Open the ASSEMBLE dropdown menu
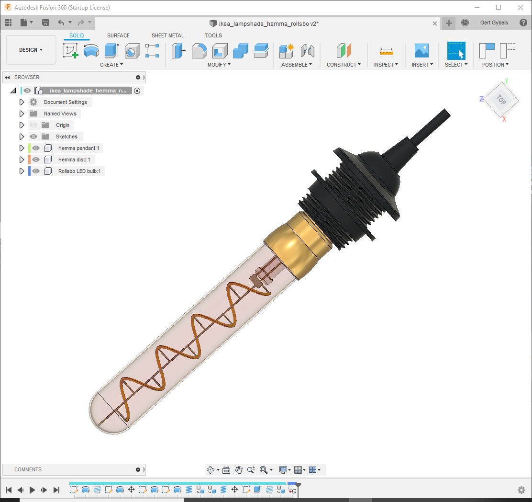This screenshot has height=502, width=532. point(296,65)
